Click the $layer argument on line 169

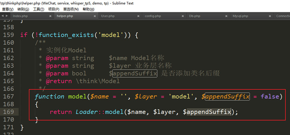tap(164, 112)
